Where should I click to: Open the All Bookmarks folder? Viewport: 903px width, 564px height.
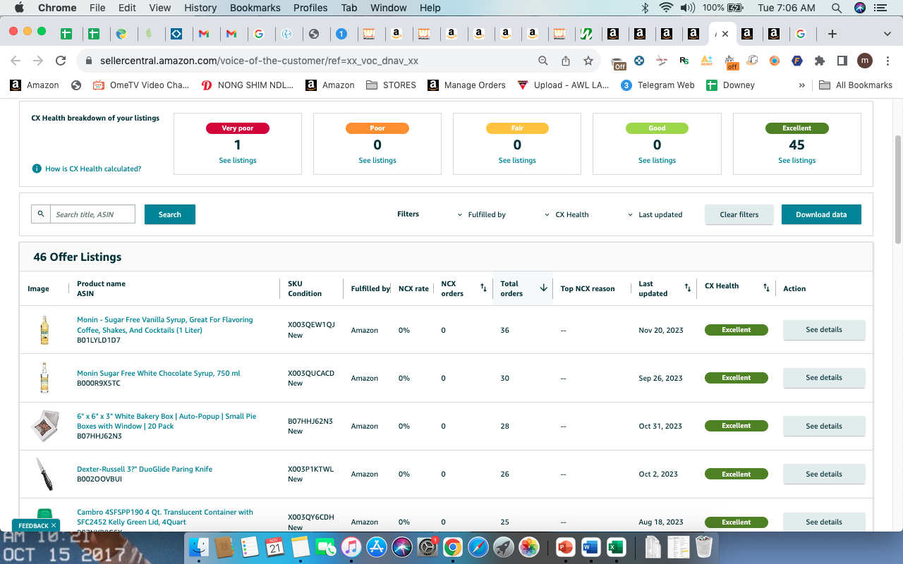[856, 85]
